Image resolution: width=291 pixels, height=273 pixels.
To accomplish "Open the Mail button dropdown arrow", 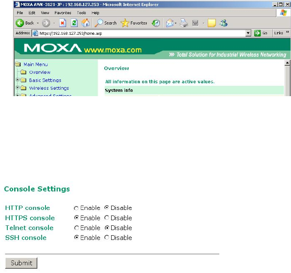I will 176,23.
